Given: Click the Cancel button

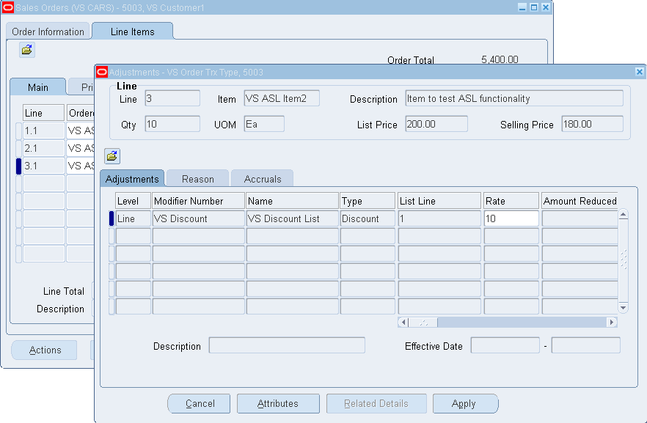Looking at the screenshot, I should click(198, 403).
